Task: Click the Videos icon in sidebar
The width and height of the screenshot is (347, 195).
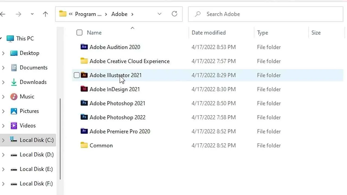Action: pos(14,126)
